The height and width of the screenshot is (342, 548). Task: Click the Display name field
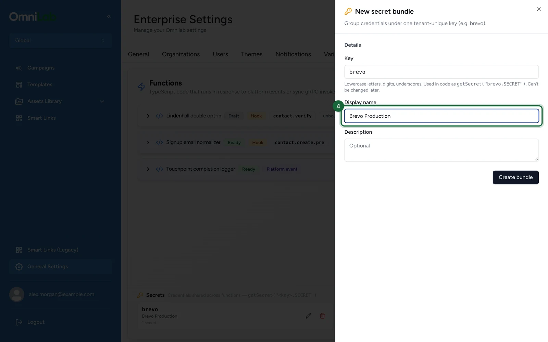tap(441, 116)
